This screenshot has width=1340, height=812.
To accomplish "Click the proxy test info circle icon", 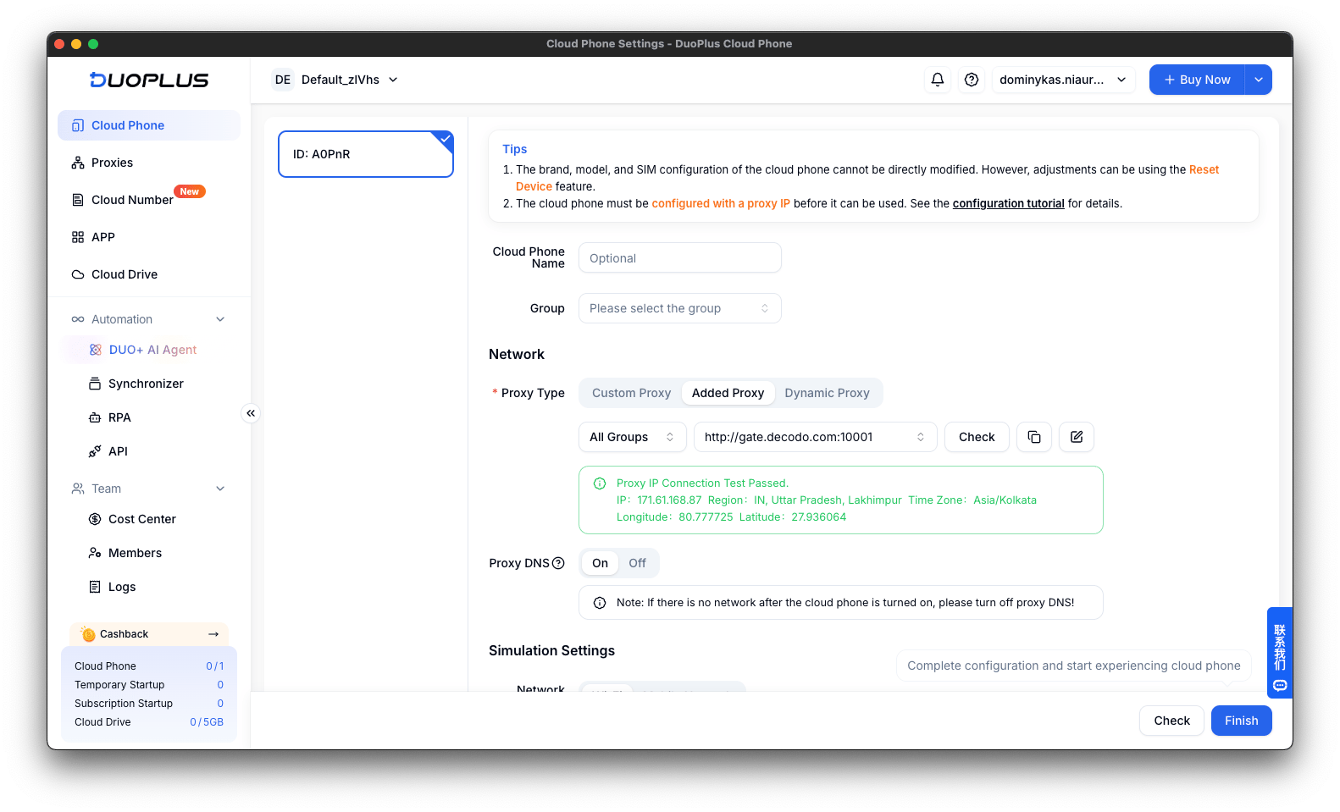I will tap(600, 483).
